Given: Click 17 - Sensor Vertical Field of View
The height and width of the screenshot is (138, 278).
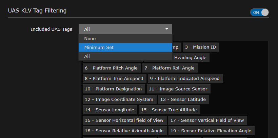Looking at the screenshot, I should point(207,120).
